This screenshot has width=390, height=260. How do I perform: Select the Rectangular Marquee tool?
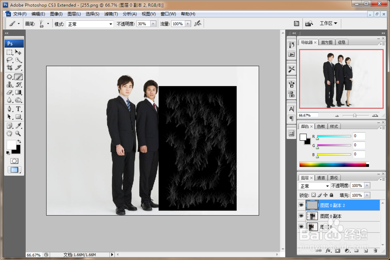[x=9, y=52]
